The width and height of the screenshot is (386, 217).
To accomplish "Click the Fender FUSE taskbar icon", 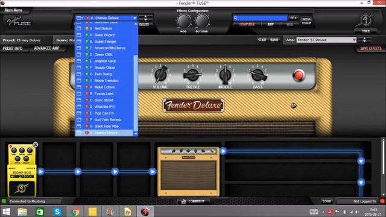I will pyautogui.click(x=145, y=212).
